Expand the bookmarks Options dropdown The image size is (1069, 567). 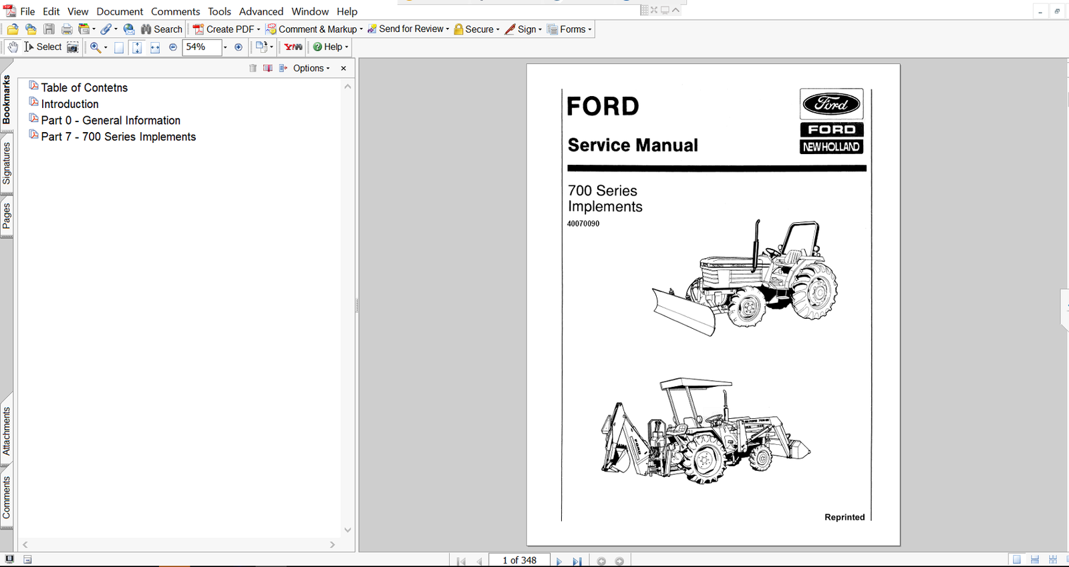pyautogui.click(x=311, y=68)
